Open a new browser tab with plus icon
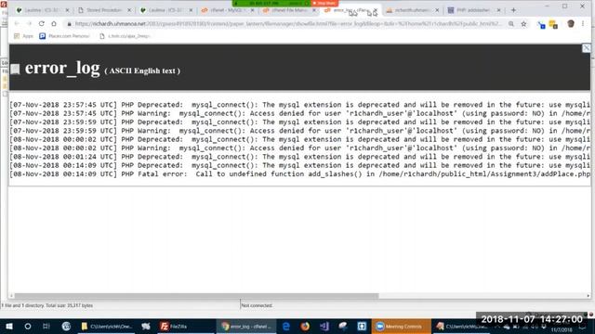595x334 pixels. [513, 10]
